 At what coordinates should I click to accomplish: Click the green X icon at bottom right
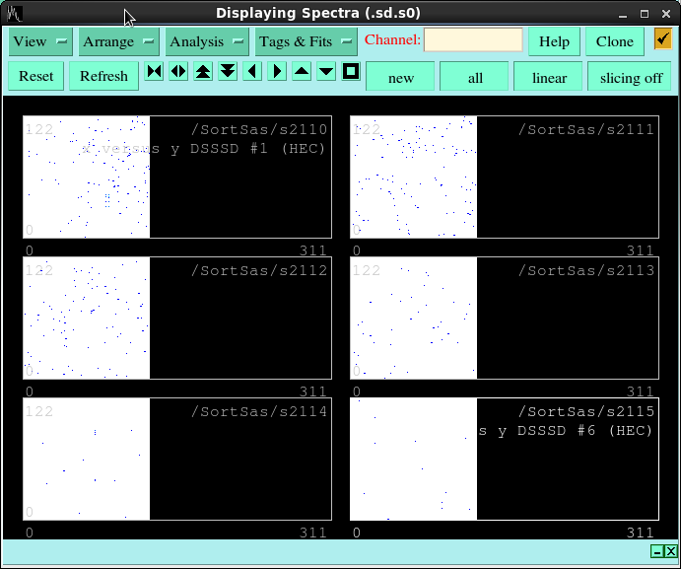(x=670, y=551)
